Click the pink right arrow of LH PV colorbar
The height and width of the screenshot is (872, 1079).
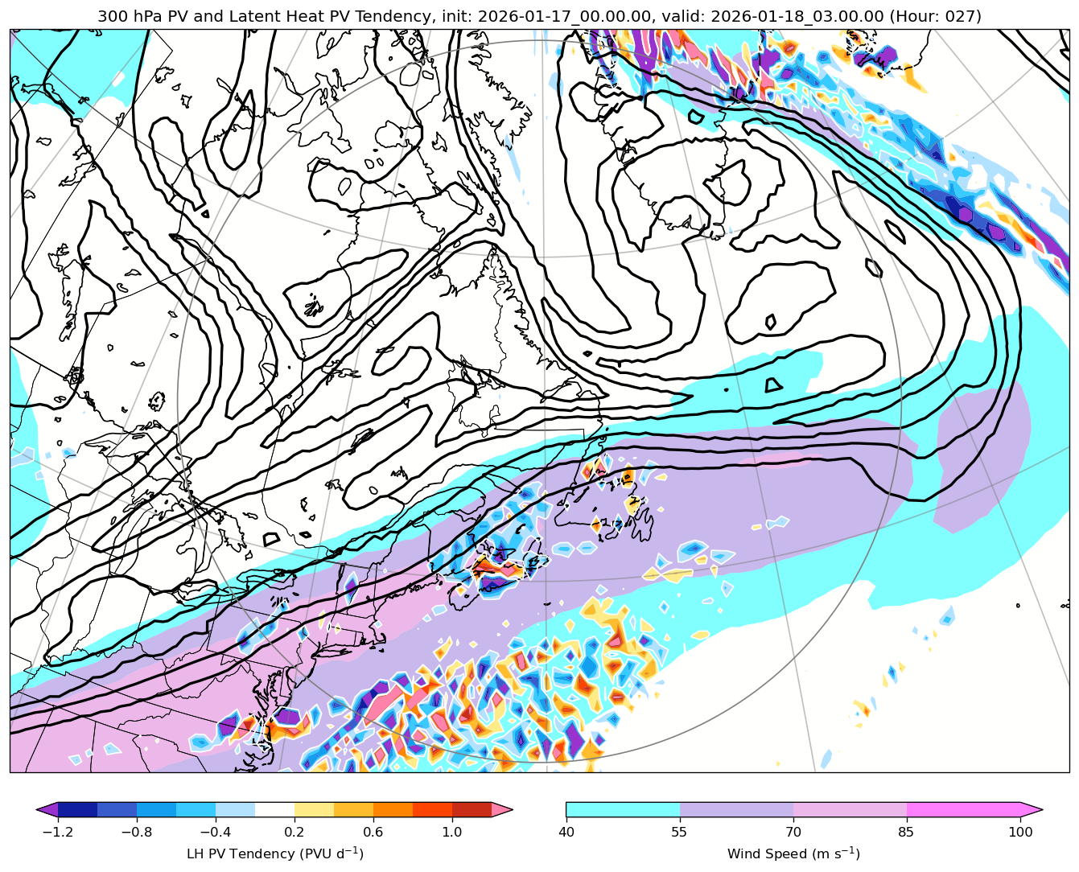pyautogui.click(x=502, y=809)
